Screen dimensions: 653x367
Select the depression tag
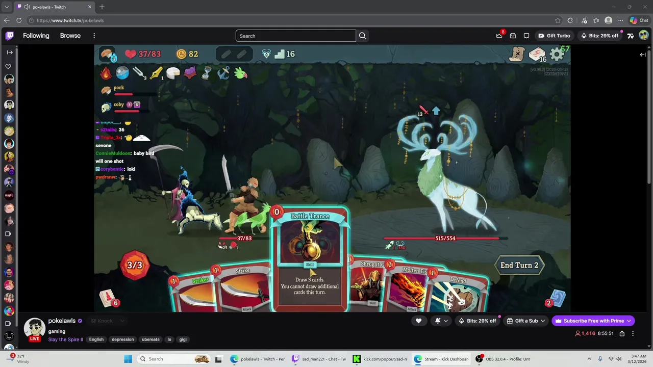coord(122,339)
